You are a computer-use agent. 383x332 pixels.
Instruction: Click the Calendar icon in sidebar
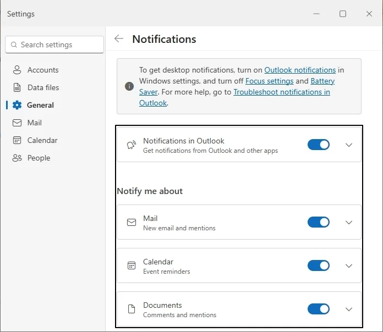point(17,140)
